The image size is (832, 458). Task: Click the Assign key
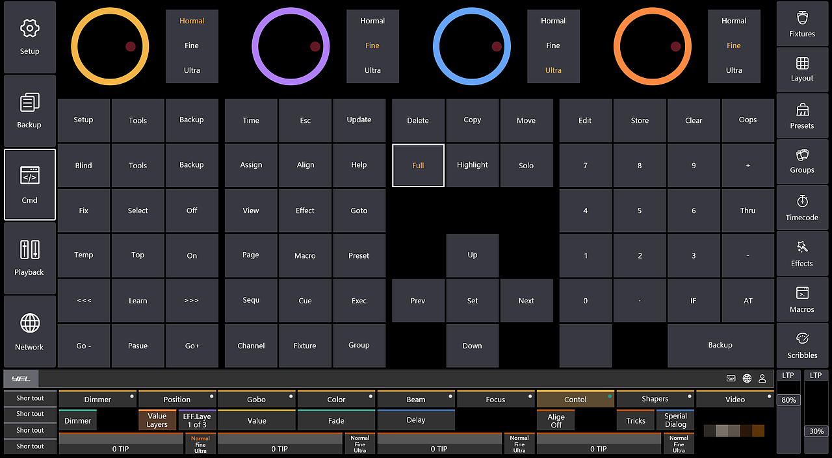(251, 166)
